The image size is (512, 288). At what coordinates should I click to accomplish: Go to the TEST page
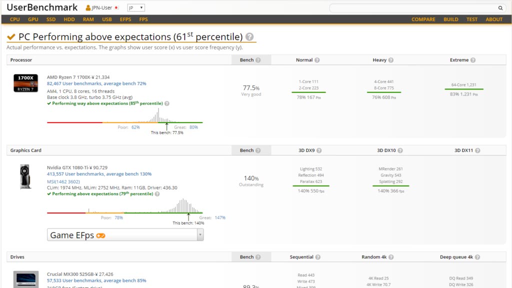[x=472, y=19]
